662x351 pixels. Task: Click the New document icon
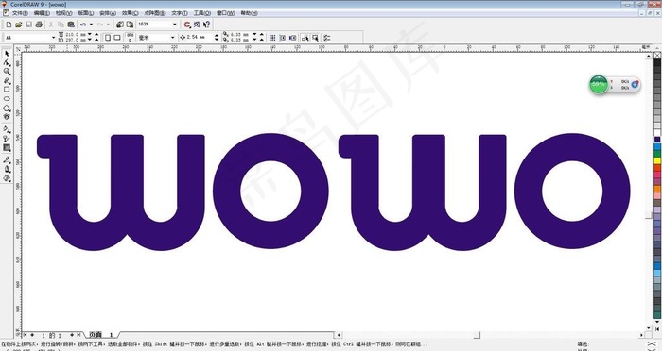9,25
